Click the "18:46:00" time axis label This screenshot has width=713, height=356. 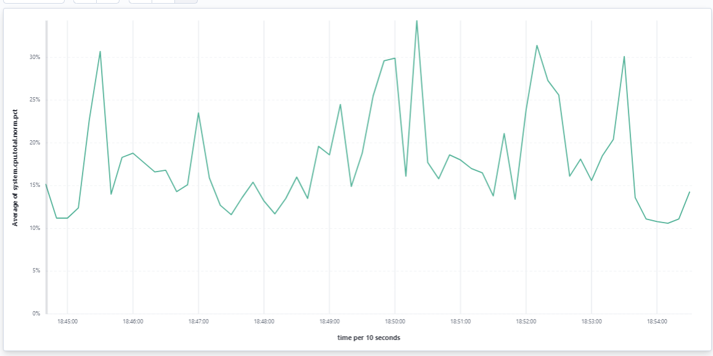(x=132, y=321)
